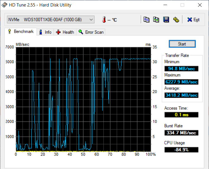The width and height of the screenshot is (209, 169).
Task: Click the Maximum 6227.9 MB/sec value
Action: 182,82
